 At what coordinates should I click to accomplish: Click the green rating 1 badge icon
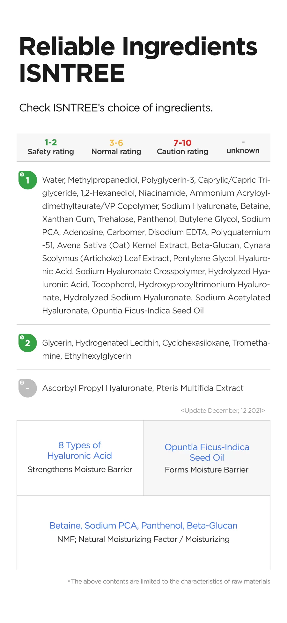pyautogui.click(x=28, y=180)
